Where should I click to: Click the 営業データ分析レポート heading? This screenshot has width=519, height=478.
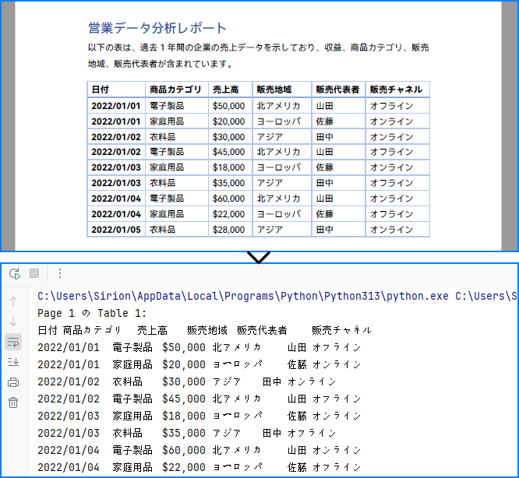157,29
